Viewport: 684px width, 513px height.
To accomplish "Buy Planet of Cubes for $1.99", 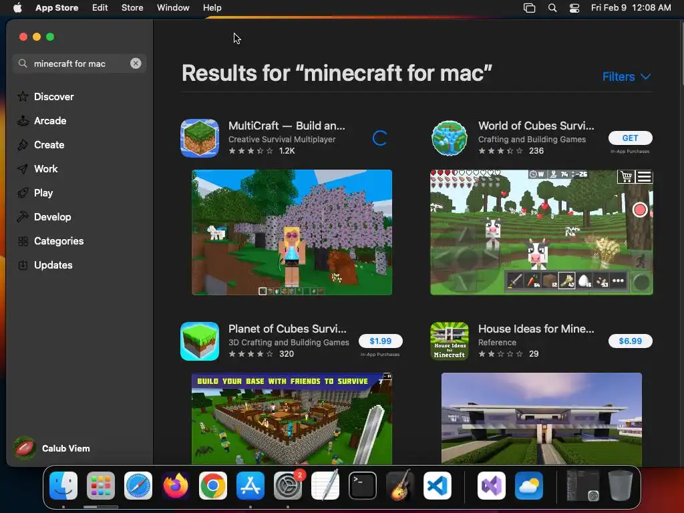I will pos(380,341).
